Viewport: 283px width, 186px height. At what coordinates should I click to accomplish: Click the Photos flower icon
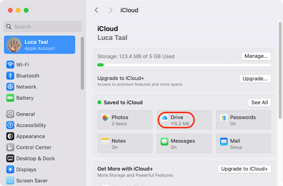click(x=105, y=118)
